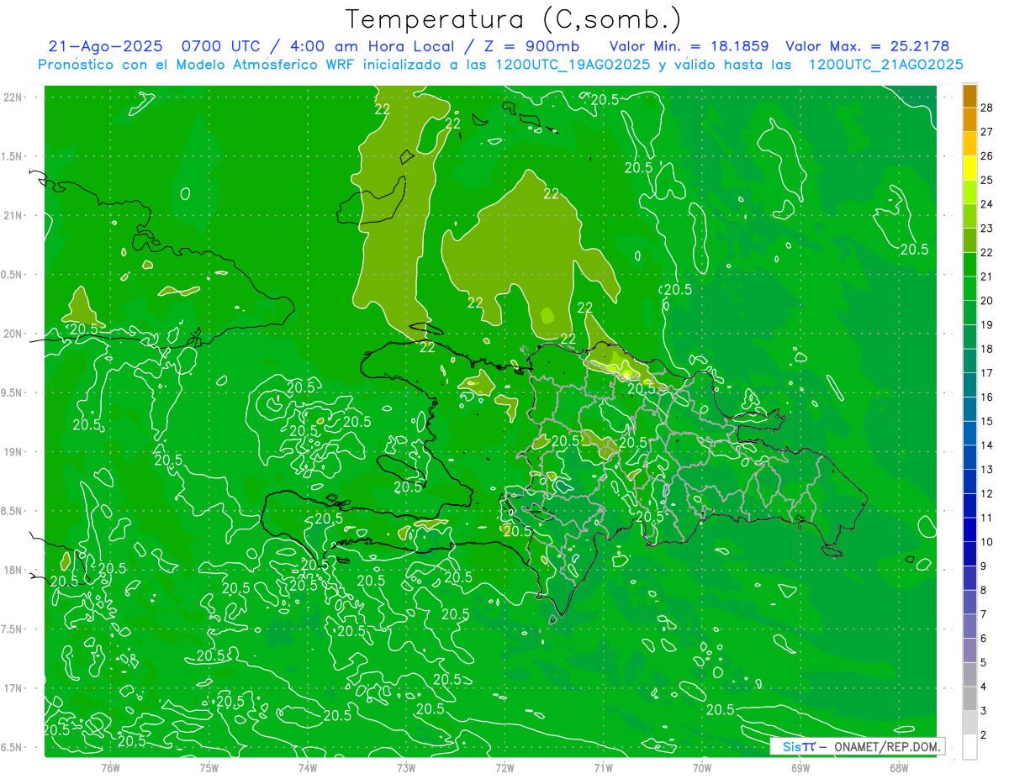Viewport: 1009px width, 779px height.
Task: Click the legend label '18'
Action: pyautogui.click(x=987, y=349)
